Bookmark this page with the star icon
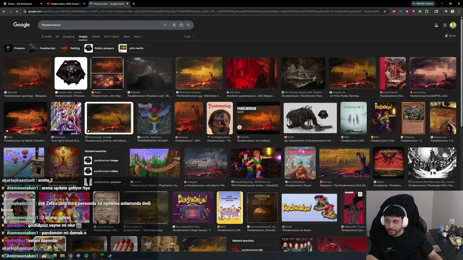The width and height of the screenshot is (463, 260). tap(385, 11)
